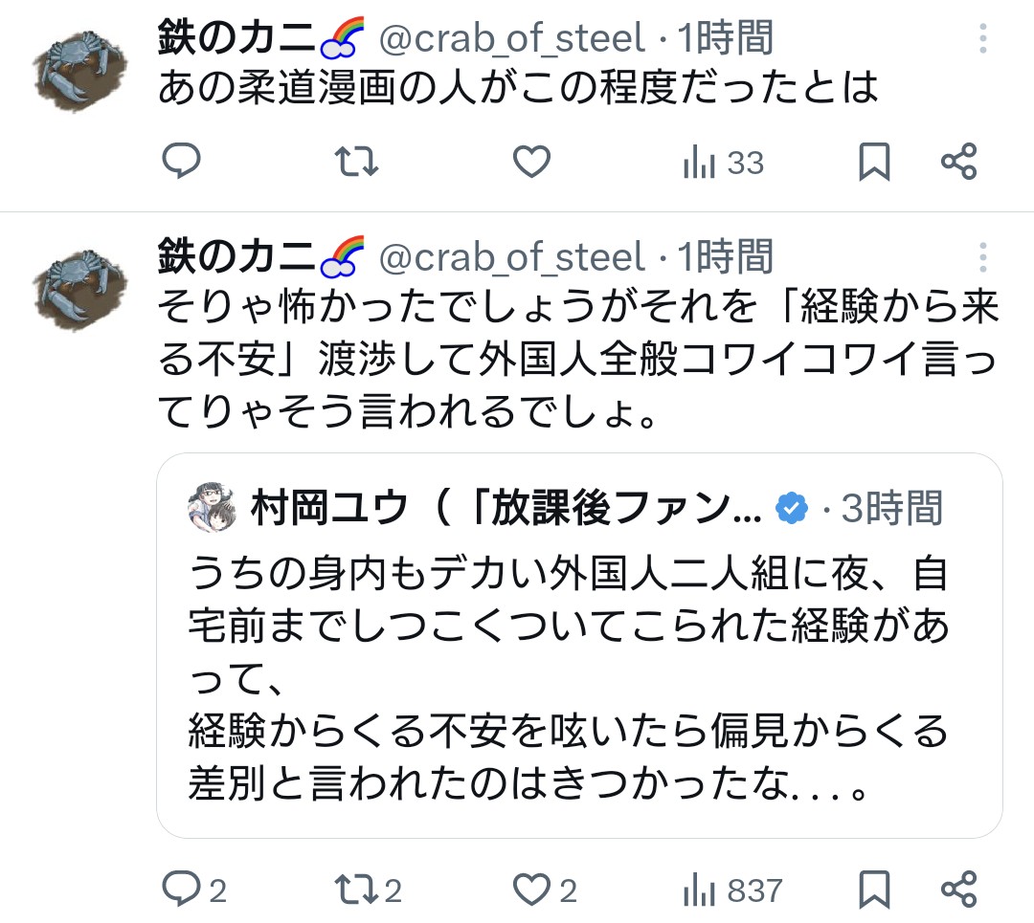Reply to the tweet with 2 replies
Image resolution: width=1034 pixels, height=923 pixels.
(x=182, y=890)
